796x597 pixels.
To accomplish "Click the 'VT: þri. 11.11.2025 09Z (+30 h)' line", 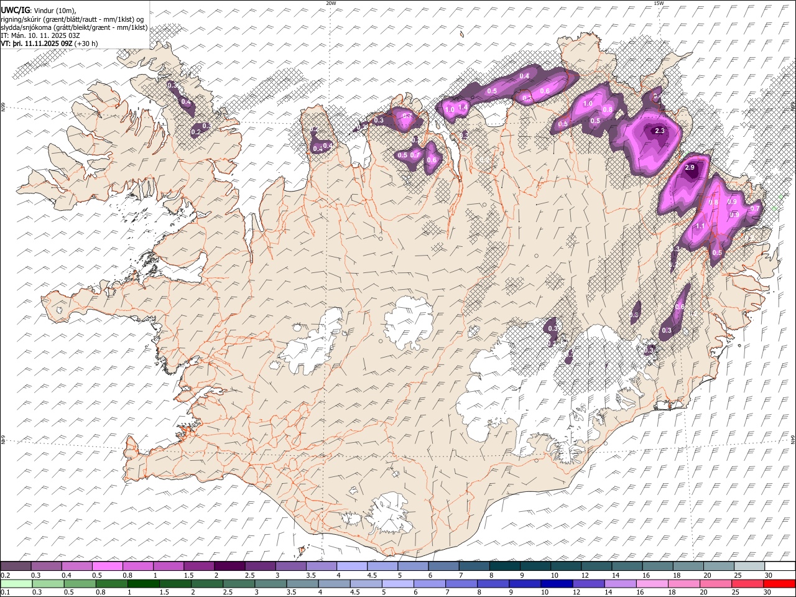I will pyautogui.click(x=49, y=44).
